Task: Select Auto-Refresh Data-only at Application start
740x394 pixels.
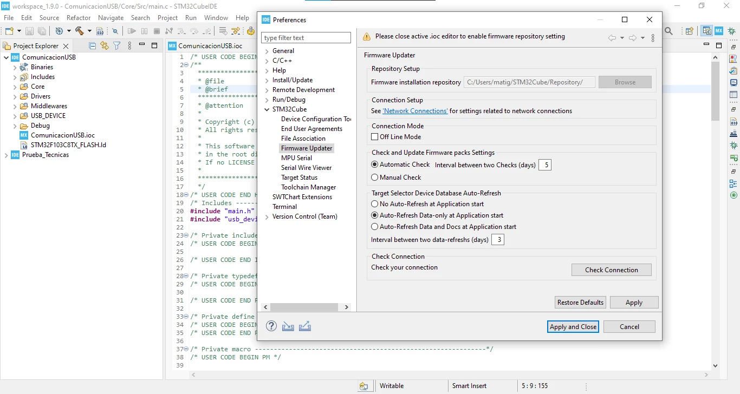Action: point(374,215)
